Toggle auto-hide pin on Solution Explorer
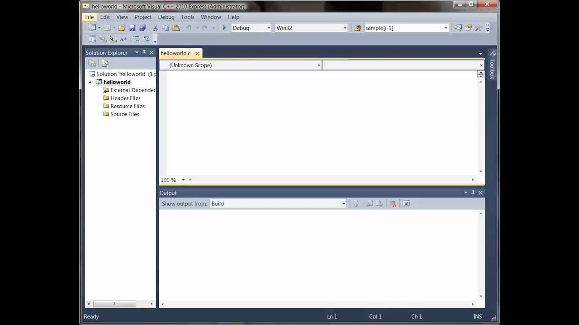 (144, 53)
